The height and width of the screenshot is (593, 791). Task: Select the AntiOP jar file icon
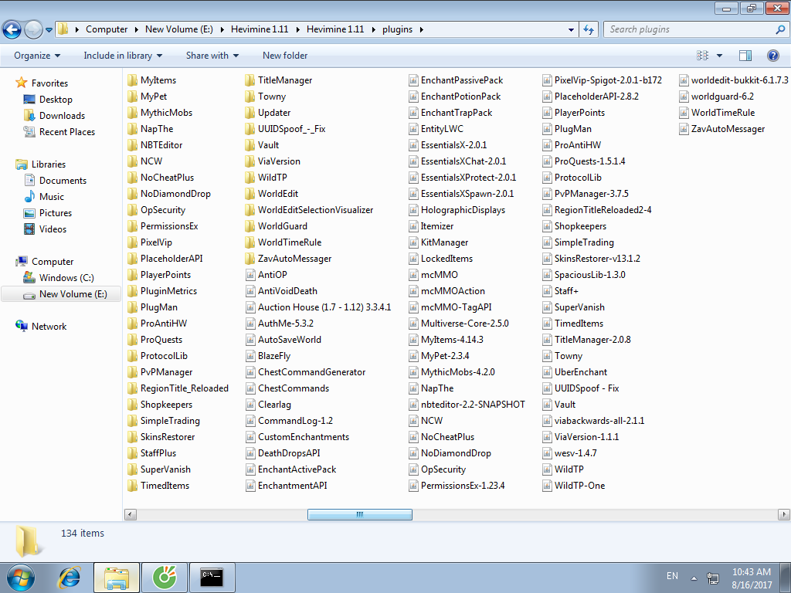pyautogui.click(x=250, y=275)
